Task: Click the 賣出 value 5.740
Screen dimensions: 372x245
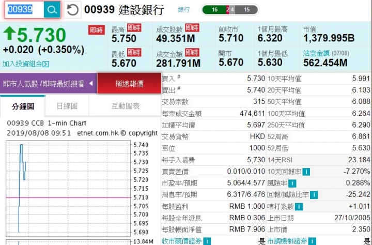Action: [256, 90]
